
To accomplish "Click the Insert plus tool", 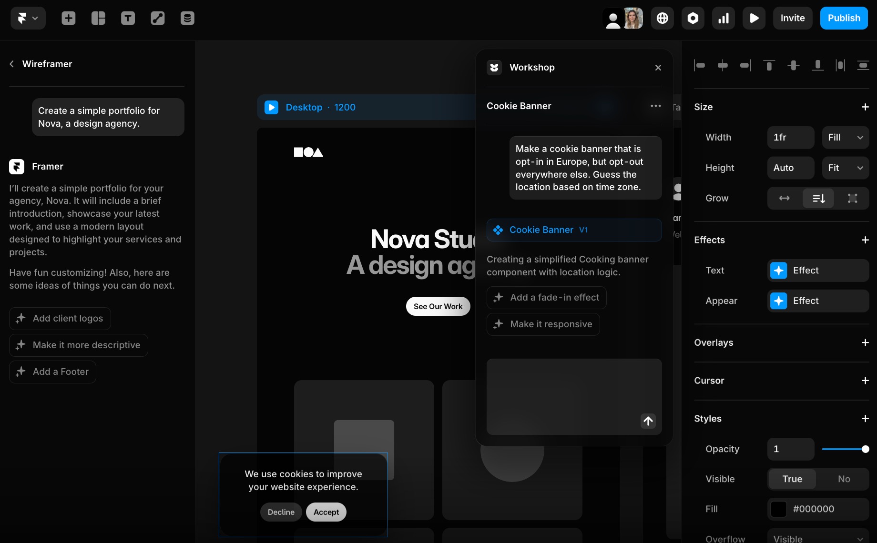I will point(69,18).
